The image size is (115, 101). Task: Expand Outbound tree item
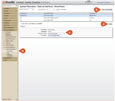tap(4, 43)
